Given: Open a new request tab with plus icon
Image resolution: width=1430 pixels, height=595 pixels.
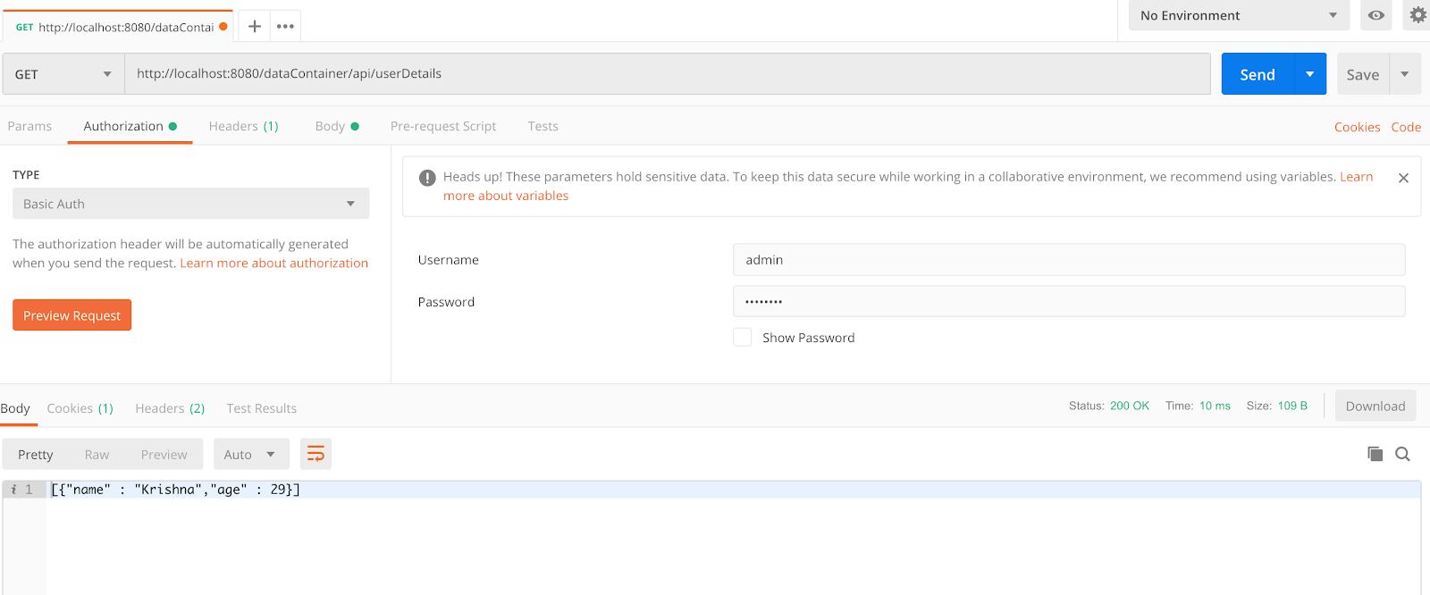Looking at the screenshot, I should point(255,26).
